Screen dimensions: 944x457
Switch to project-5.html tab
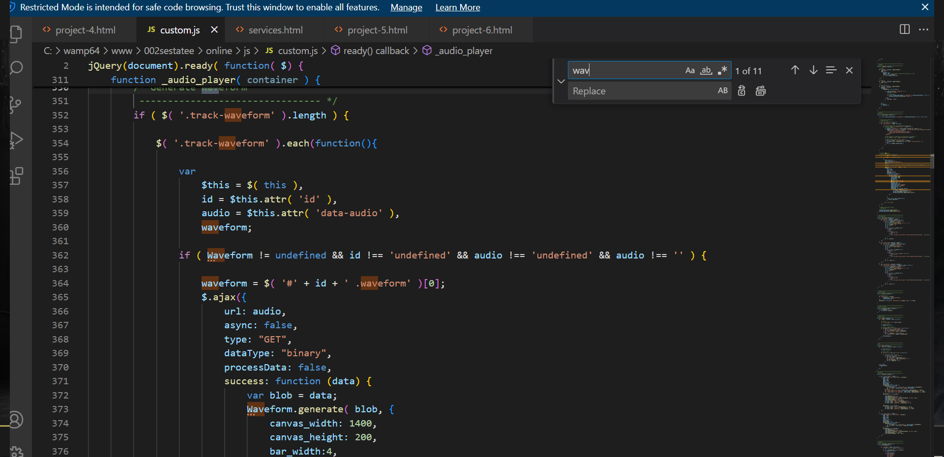tap(377, 30)
